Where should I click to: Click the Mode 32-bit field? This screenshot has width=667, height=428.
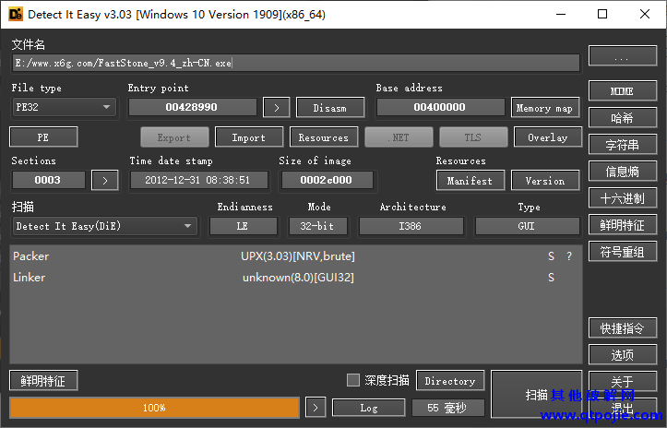coord(317,226)
